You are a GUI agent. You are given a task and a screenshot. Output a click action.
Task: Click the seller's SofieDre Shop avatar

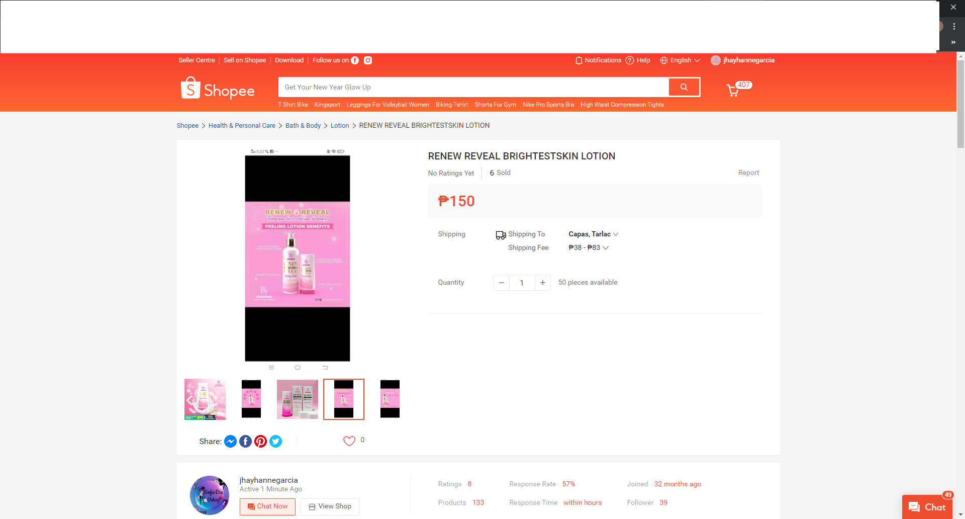(x=210, y=495)
